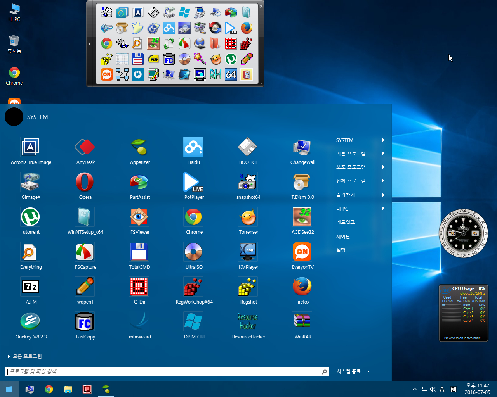Open the taskbar clock showing 오후 11:47

click(x=478, y=389)
